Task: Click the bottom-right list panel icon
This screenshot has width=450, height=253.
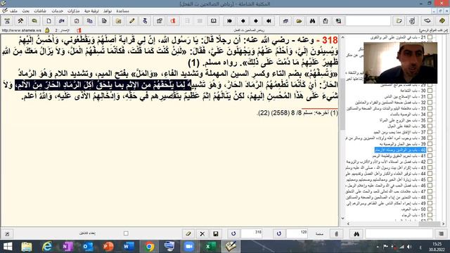Action: click(442, 234)
